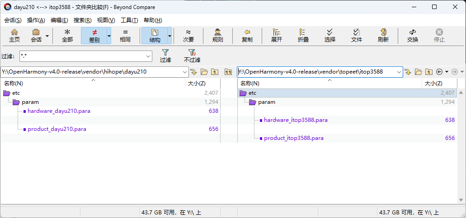
Task: Open the 搜索(R) menu
Action: [x=83, y=20]
